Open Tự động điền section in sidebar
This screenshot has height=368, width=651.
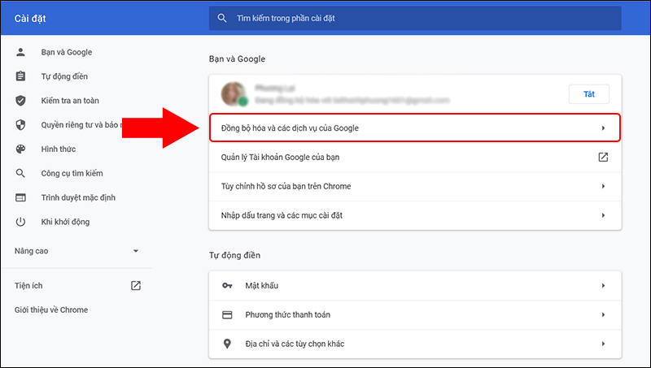coord(64,76)
